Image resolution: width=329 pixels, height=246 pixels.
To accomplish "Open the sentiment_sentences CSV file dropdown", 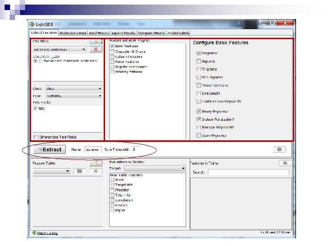I will [x=59, y=49].
